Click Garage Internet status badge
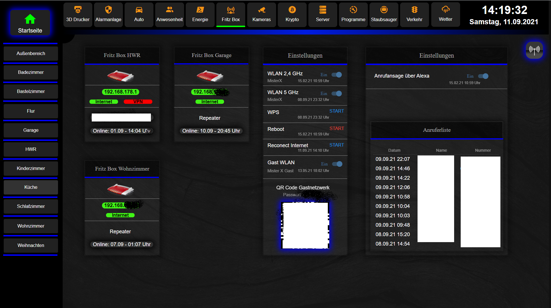The width and height of the screenshot is (551, 308). [x=210, y=102]
